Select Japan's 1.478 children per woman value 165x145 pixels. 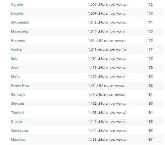(x=108, y=68)
